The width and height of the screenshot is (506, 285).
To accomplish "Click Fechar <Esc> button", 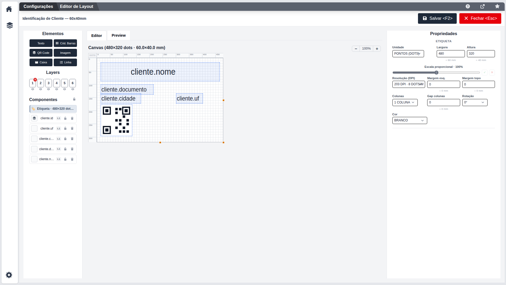I will pyautogui.click(x=480, y=18).
